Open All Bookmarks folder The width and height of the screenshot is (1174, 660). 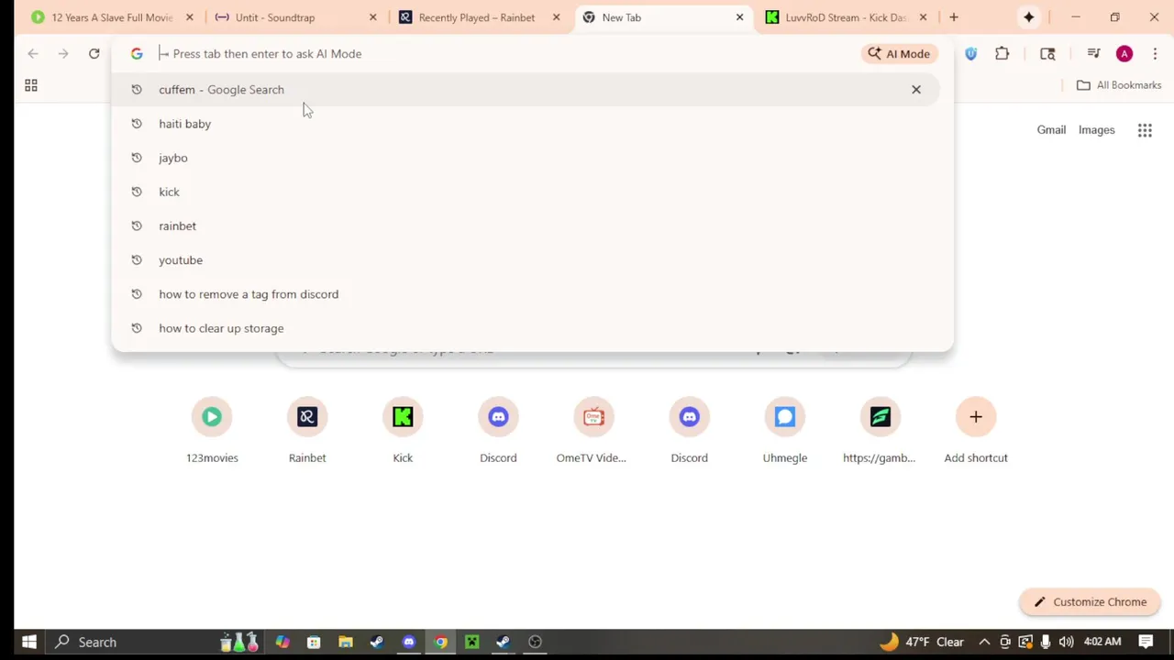[1119, 85]
